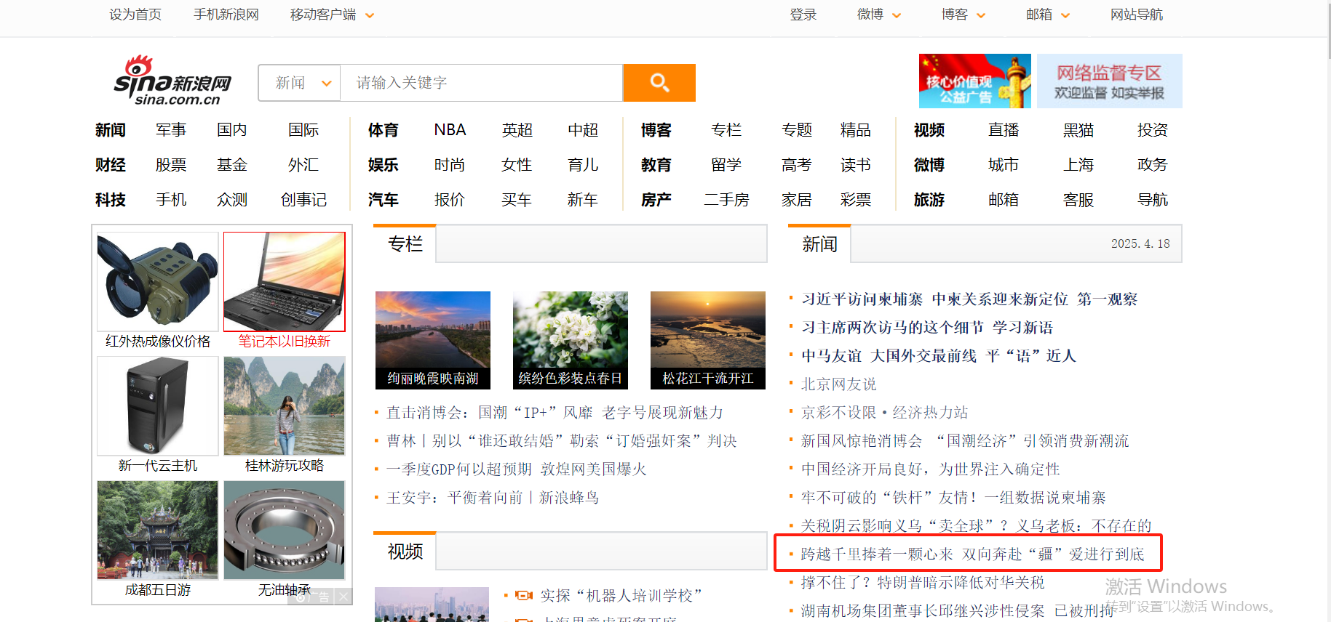Screen dimensions: 1331x622
Task: Open the 网络监督专区 banner
Action: click(x=1109, y=81)
